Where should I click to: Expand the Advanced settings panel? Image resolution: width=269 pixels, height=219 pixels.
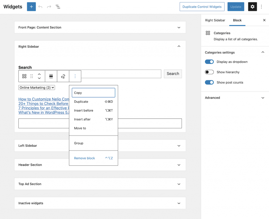(235, 98)
